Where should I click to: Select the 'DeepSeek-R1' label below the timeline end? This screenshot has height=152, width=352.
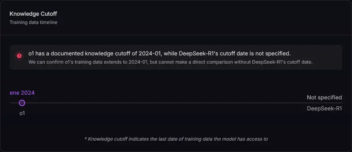pyautogui.click(x=324, y=108)
